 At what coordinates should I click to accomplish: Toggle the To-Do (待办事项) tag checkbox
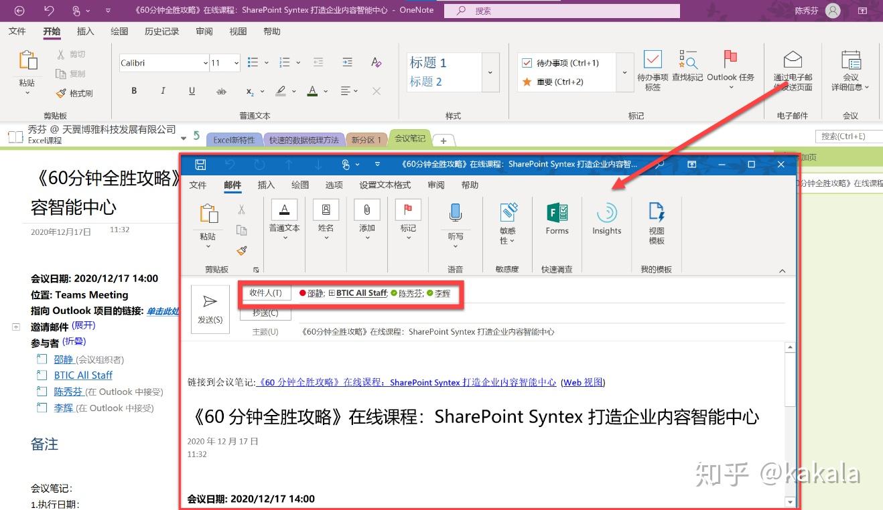click(x=527, y=63)
